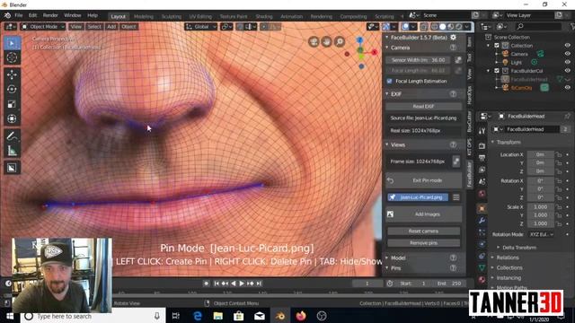Switch to the Sculpting workspace tab

172,16
